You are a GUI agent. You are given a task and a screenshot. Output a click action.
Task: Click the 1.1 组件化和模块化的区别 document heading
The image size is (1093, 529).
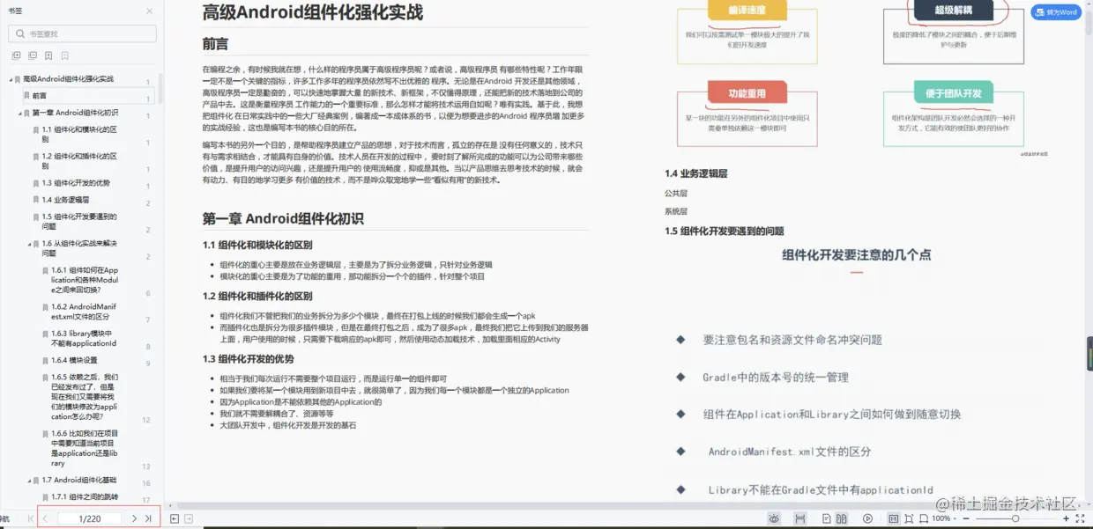(x=257, y=245)
